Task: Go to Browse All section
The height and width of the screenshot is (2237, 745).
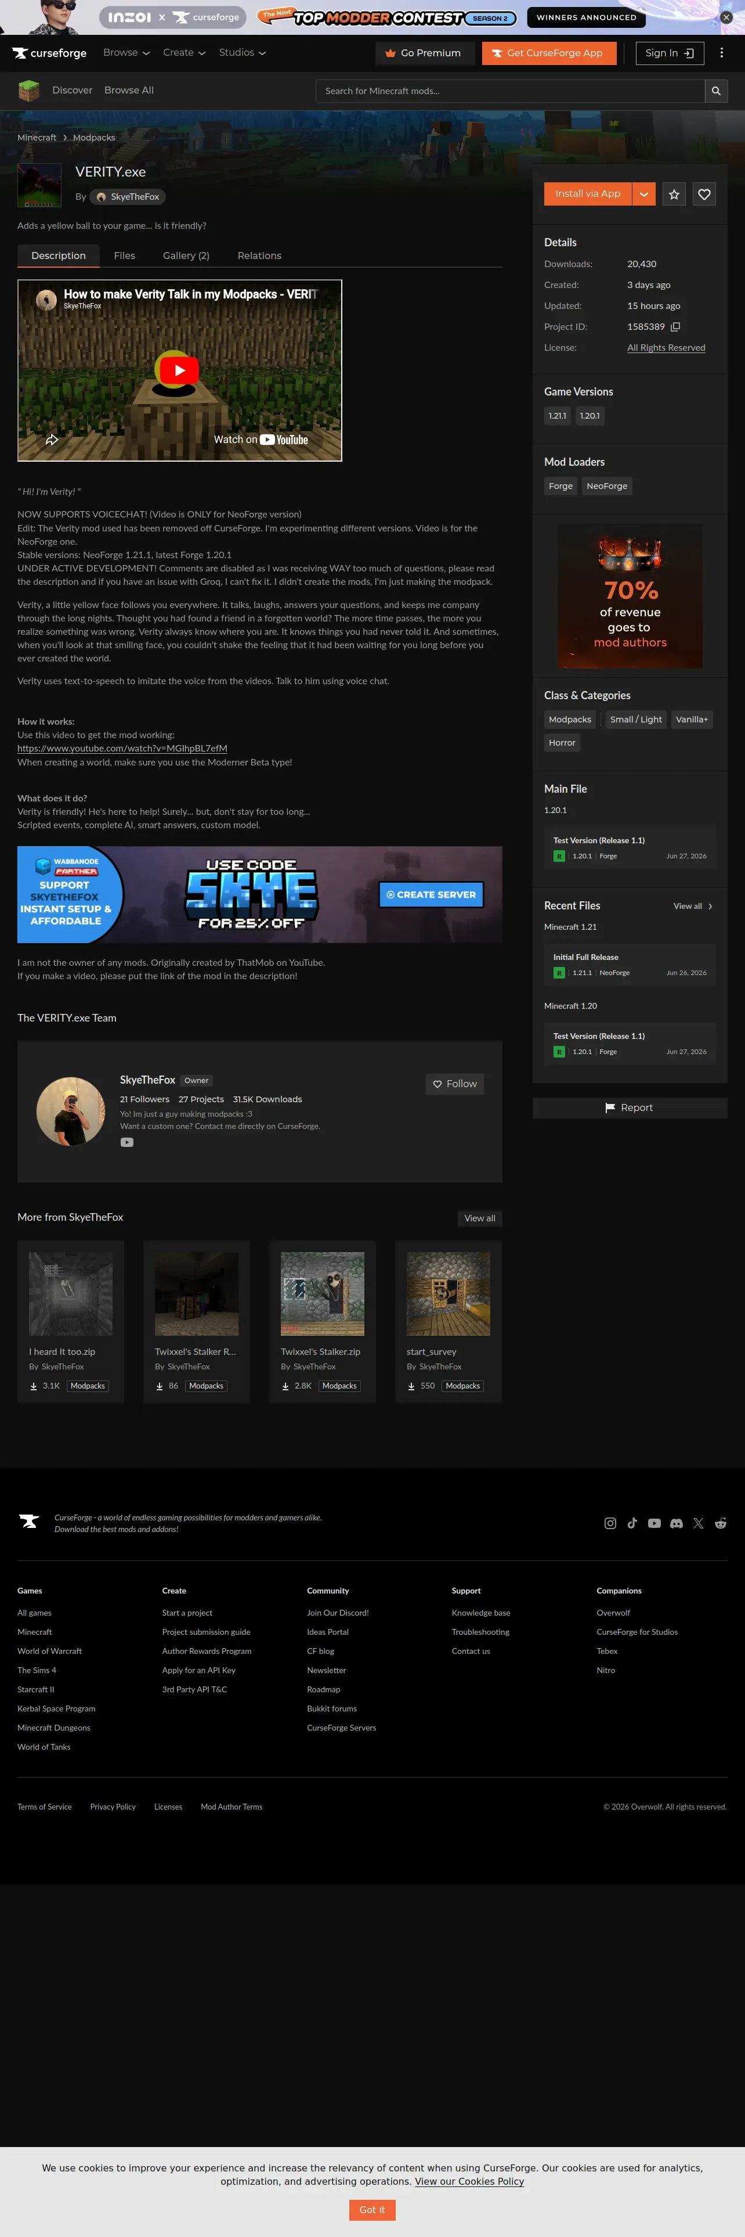Action: pyautogui.click(x=129, y=91)
